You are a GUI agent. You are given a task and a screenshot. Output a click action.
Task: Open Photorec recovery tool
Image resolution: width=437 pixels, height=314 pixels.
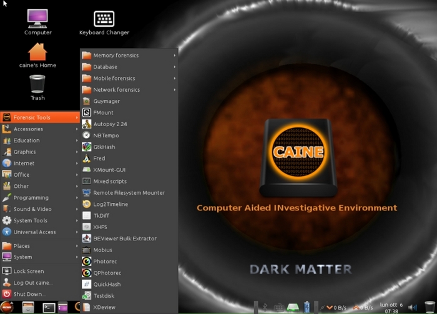104,262
